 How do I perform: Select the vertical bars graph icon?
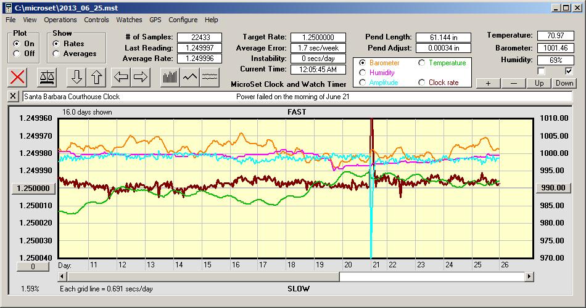pyautogui.click(x=170, y=77)
